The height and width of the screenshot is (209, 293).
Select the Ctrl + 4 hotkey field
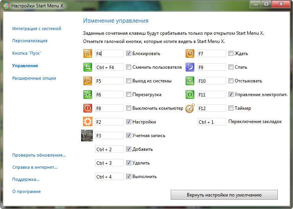coord(109,177)
